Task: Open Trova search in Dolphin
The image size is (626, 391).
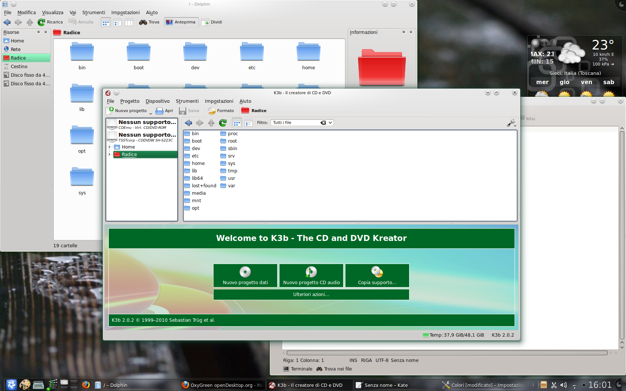Action: tap(149, 22)
